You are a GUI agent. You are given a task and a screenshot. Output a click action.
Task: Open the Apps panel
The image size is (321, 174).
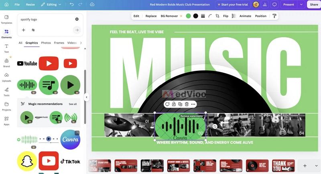[6, 121]
